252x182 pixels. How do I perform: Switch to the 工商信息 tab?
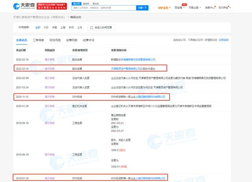point(38,40)
